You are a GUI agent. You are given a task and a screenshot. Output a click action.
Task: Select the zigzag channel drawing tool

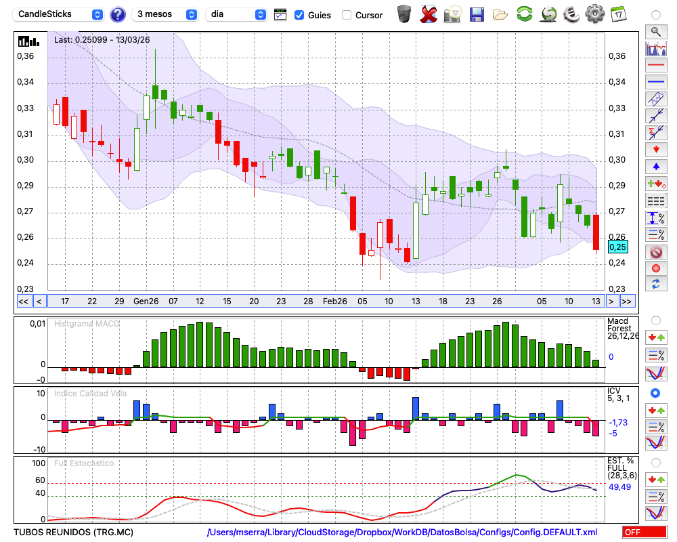click(656, 99)
